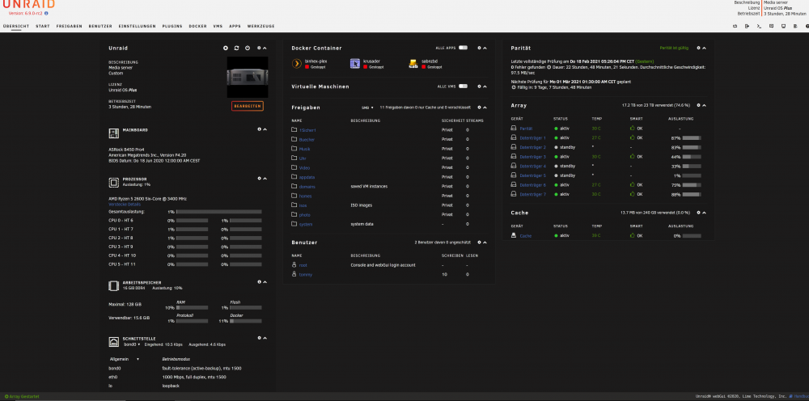Open Cache settings gear

699,213
